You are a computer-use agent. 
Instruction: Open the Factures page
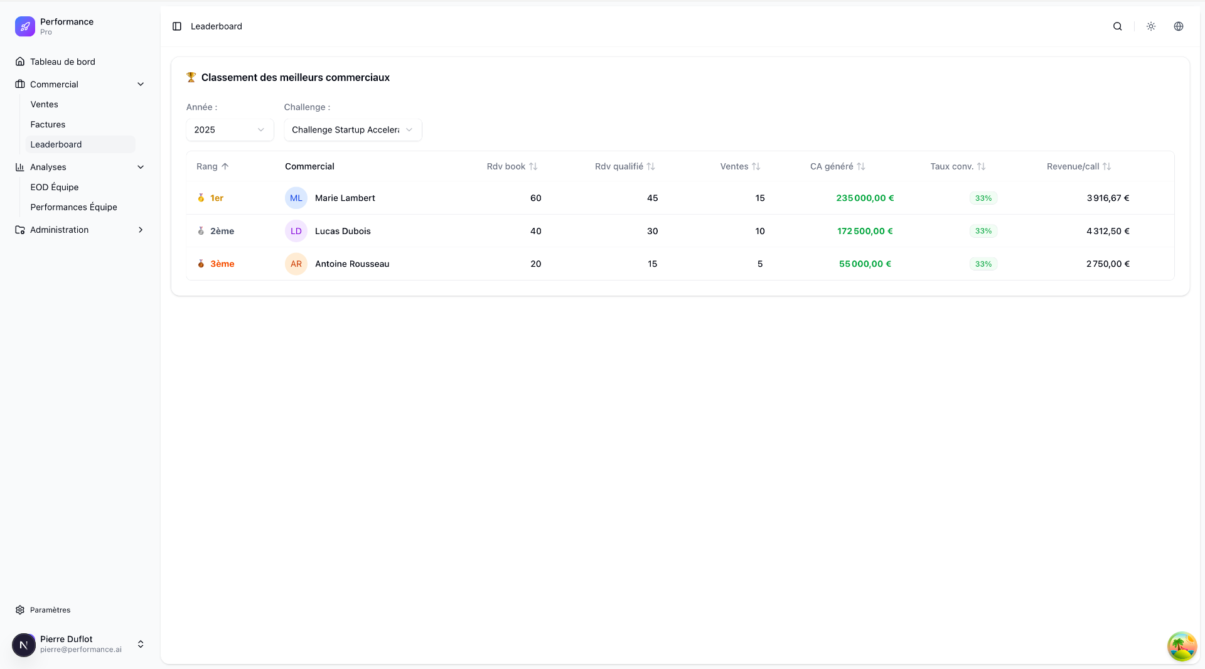pos(48,124)
